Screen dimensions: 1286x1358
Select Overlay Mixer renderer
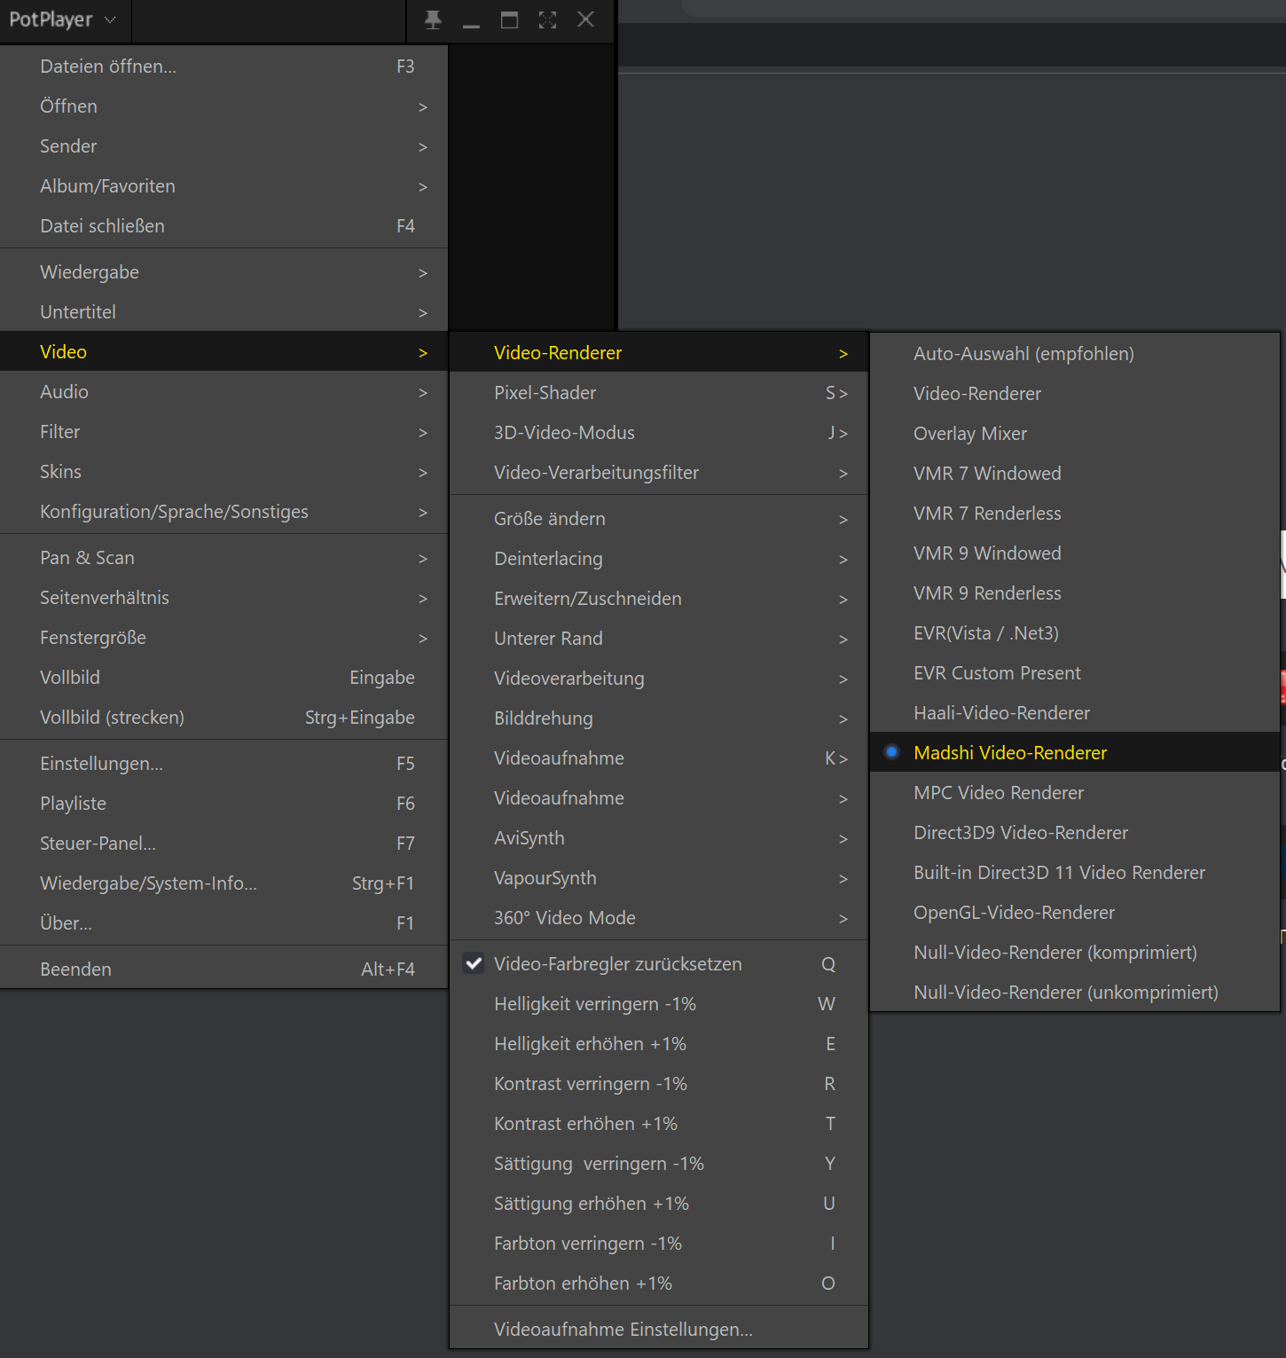point(1075,433)
